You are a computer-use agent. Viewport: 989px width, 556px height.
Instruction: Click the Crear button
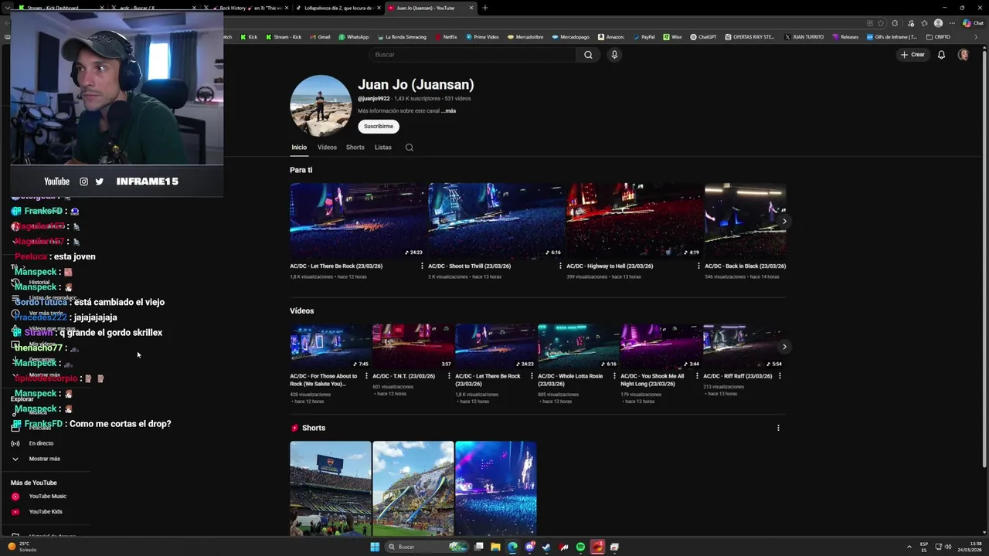point(913,55)
